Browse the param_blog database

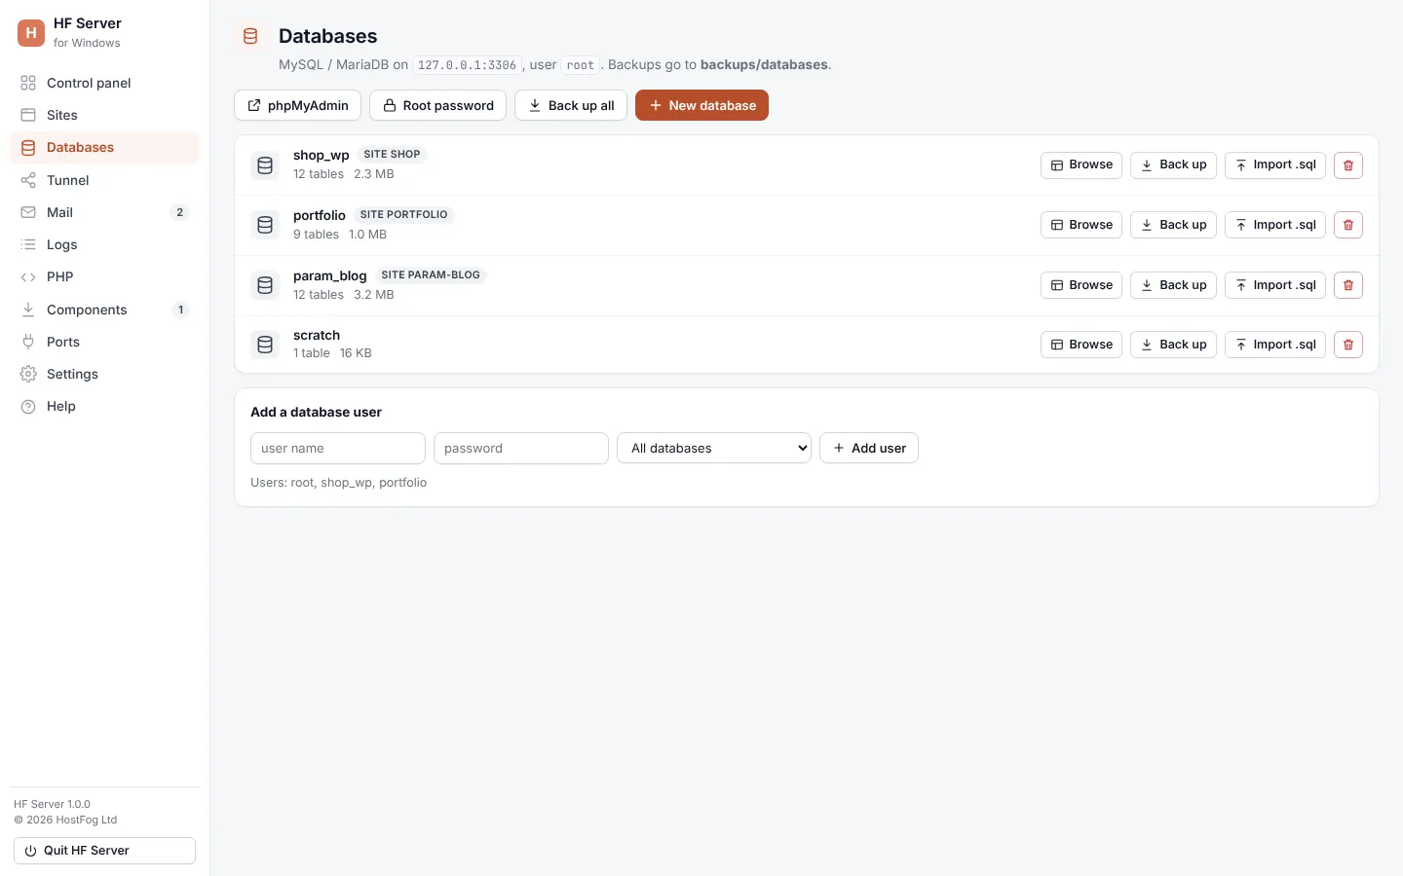[1081, 285]
